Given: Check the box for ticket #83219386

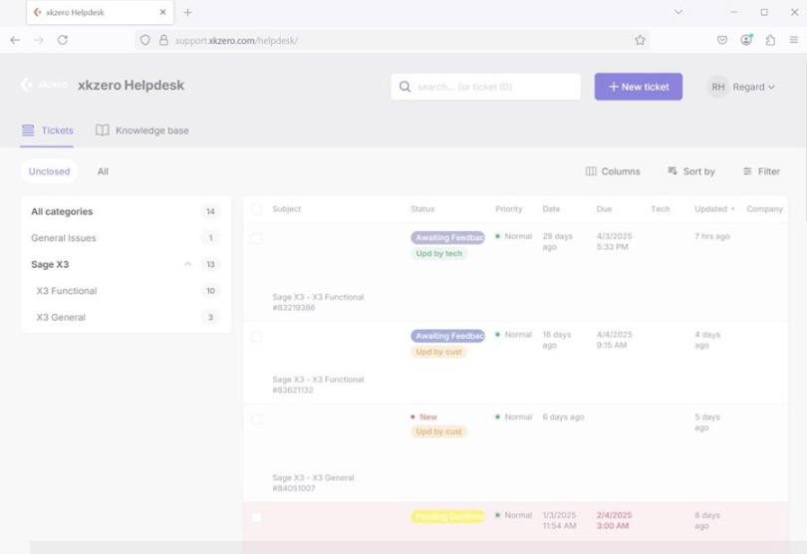Looking at the screenshot, I should click(256, 238).
